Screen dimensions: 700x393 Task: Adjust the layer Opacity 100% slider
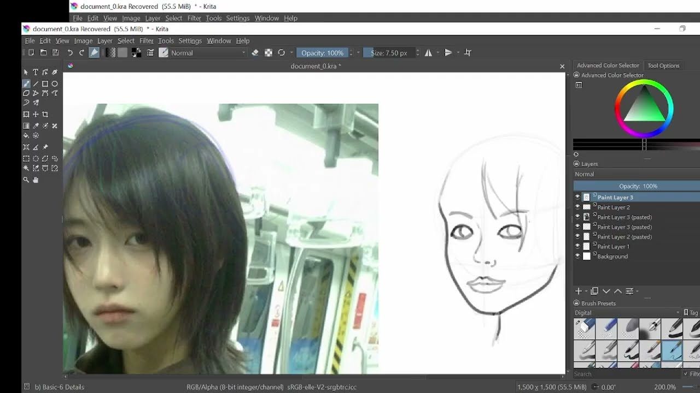pos(637,186)
